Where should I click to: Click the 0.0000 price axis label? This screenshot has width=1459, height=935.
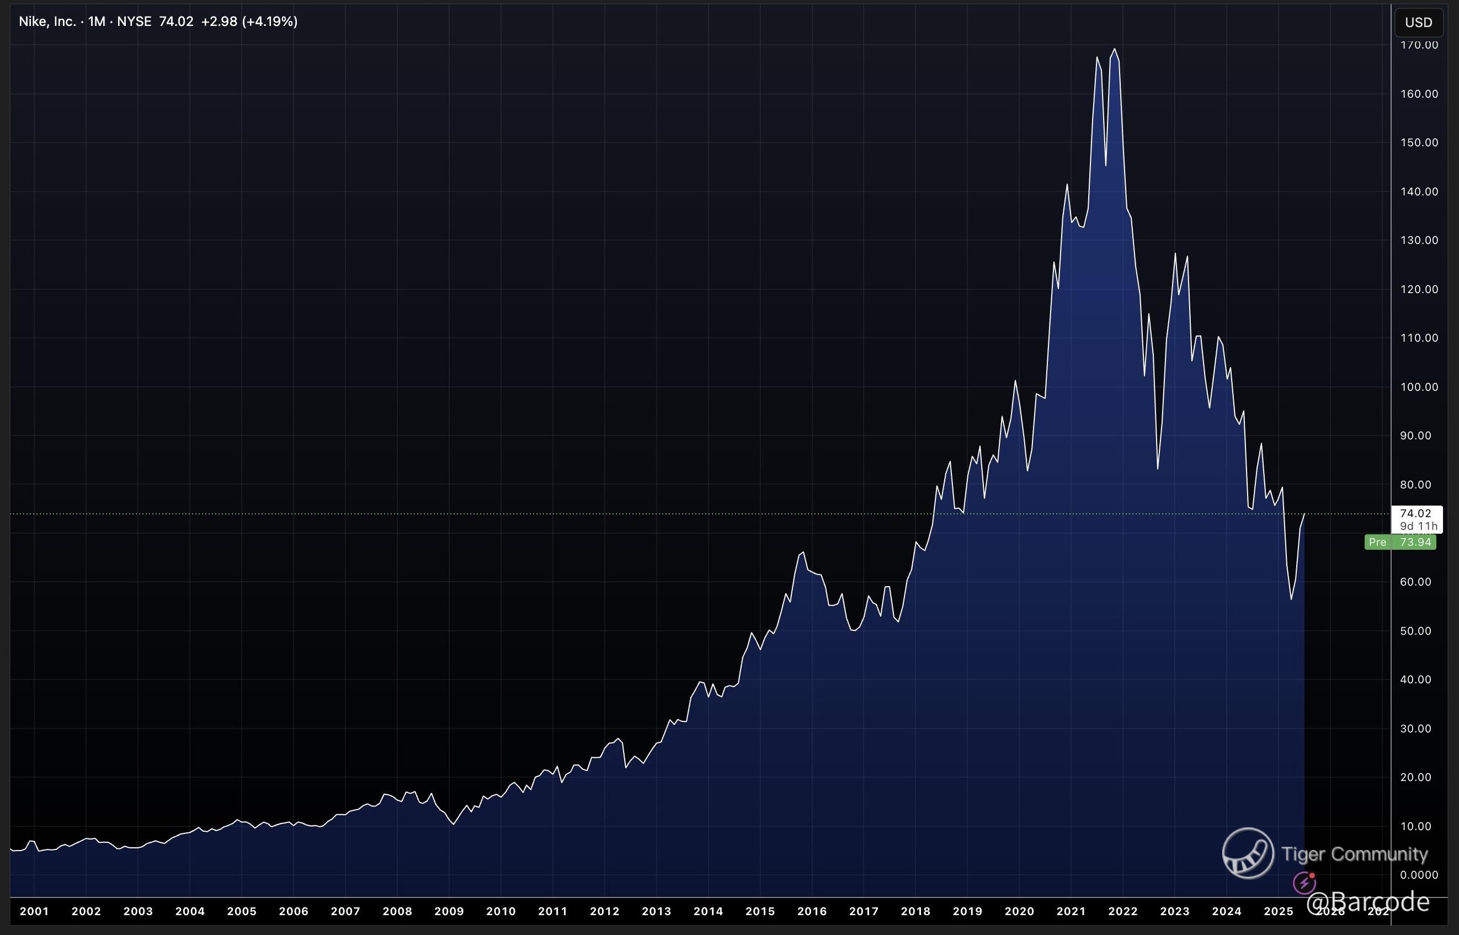tap(1419, 875)
